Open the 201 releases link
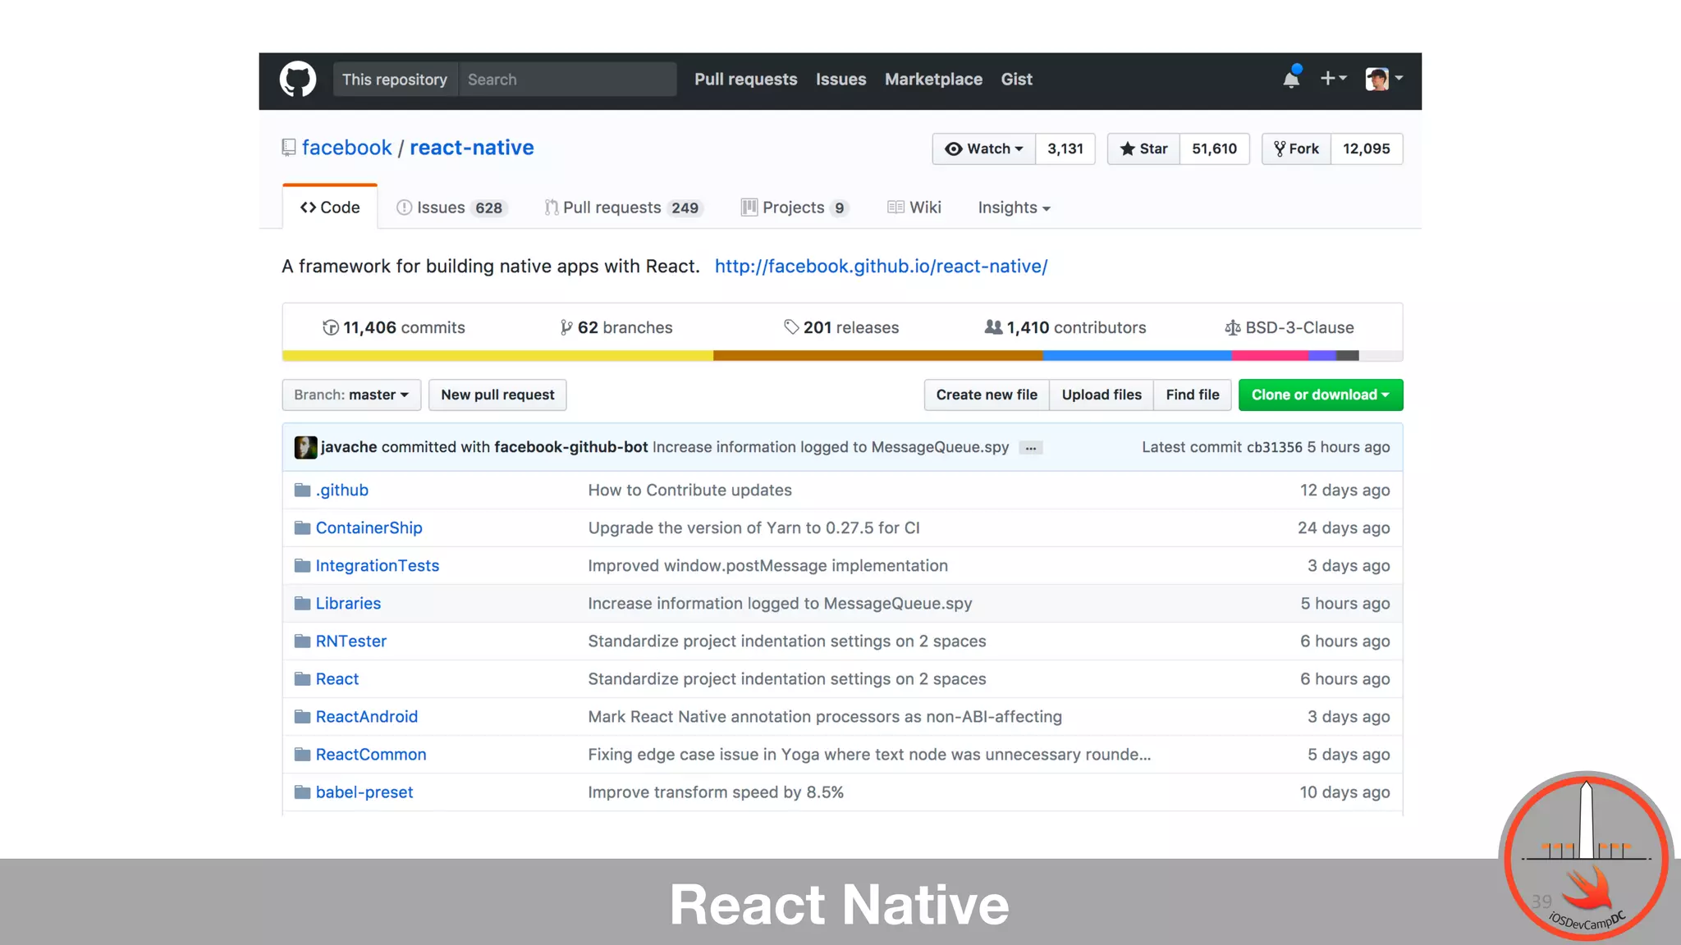 click(841, 328)
